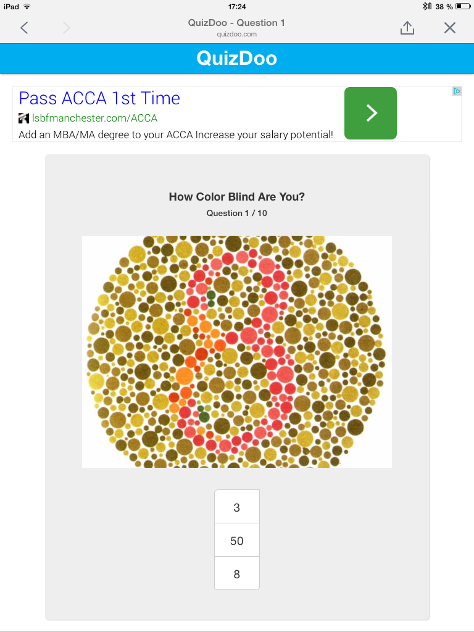Viewport: 474px width, 632px height.
Task: Tap the status bar clock
Action: [x=237, y=6]
